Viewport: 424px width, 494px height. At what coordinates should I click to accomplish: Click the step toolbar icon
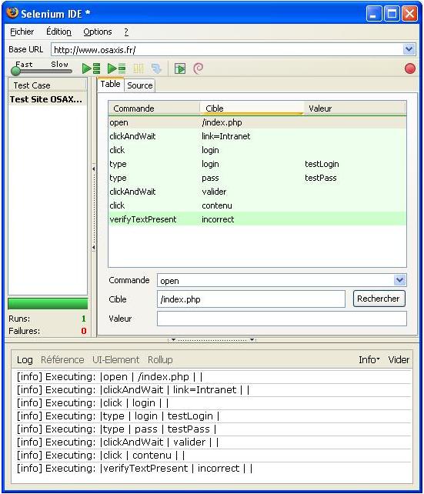tap(156, 68)
